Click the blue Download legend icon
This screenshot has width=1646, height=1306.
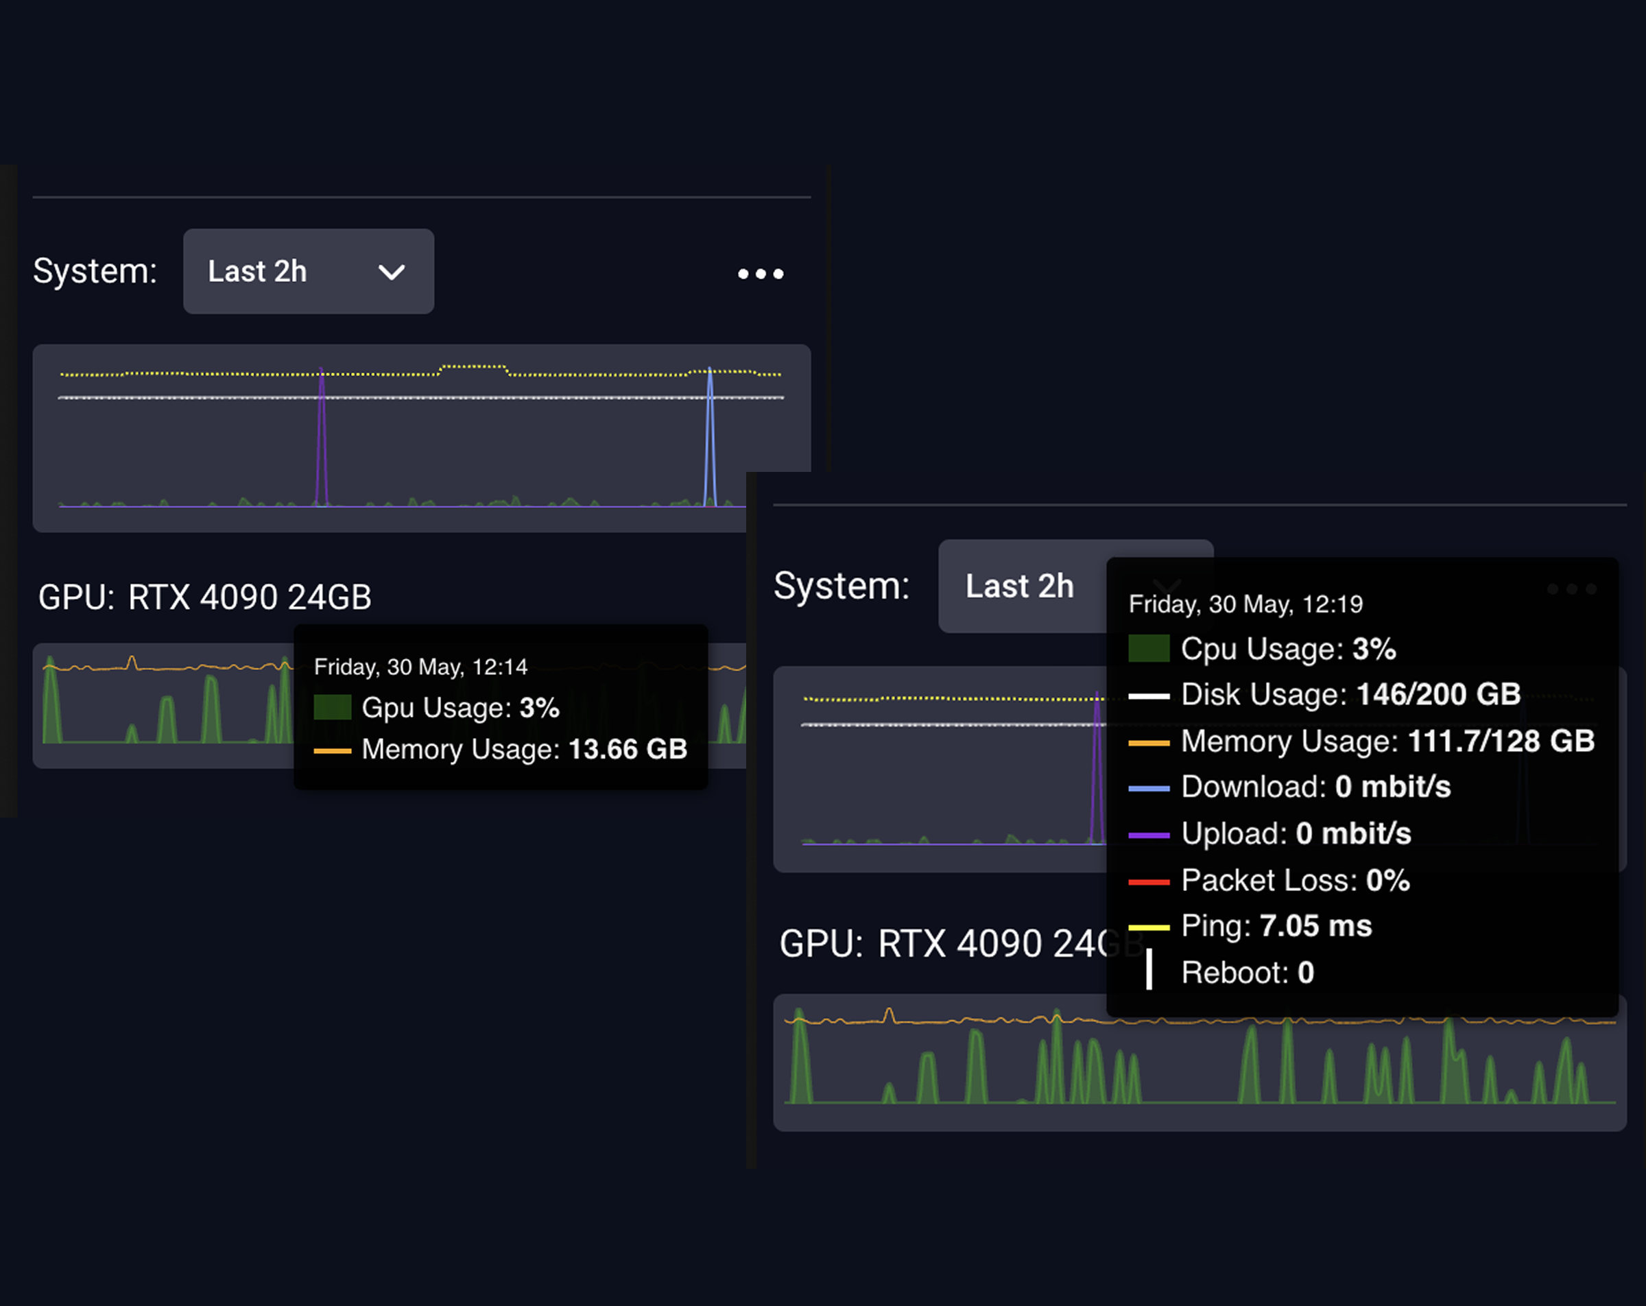point(1149,787)
